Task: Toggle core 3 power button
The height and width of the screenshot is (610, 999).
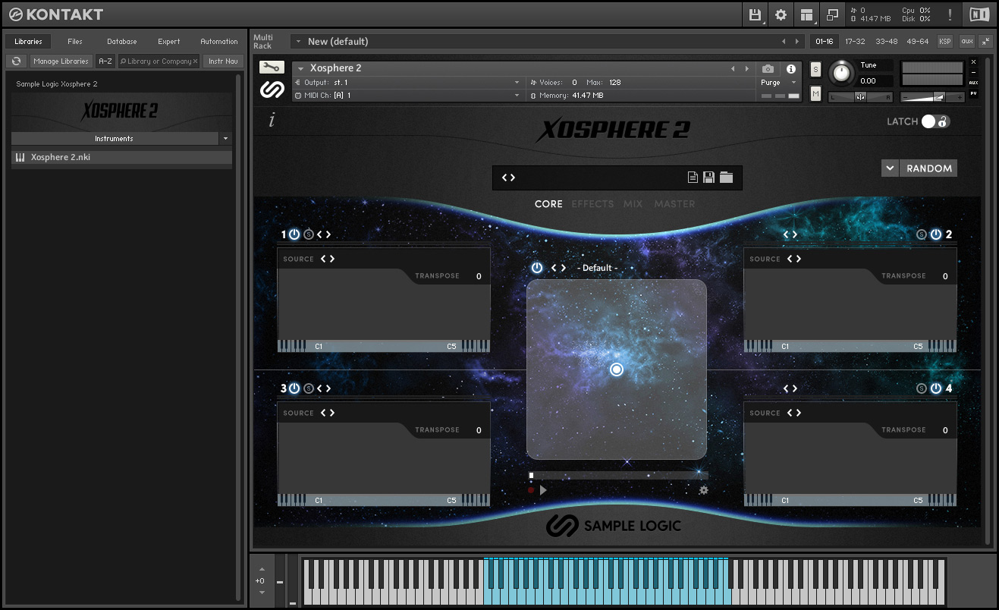Action: 294,388
